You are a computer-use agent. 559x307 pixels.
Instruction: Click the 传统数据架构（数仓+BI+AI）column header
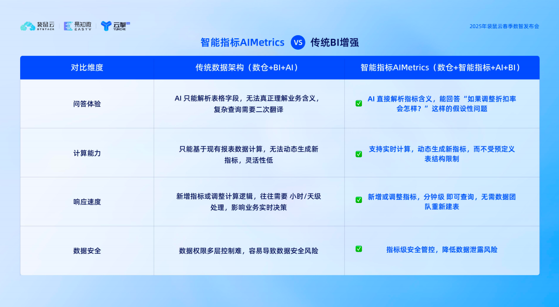(x=249, y=67)
